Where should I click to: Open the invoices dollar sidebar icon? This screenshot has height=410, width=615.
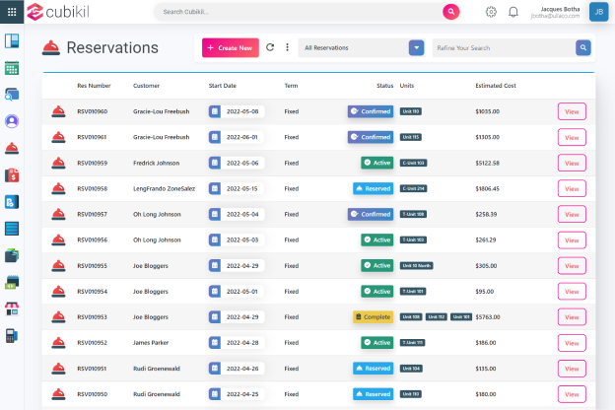(x=12, y=175)
